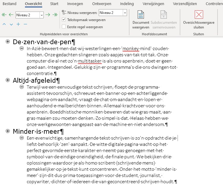Open the Invoegen ribbon tab
The width and height of the screenshot is (223, 185).
pyautogui.click(x=75, y=4)
